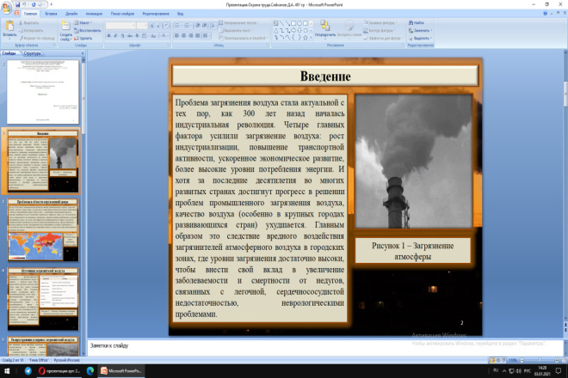568x378 pixels.
Task: Open the line spacing menu
Action: pos(213,26)
